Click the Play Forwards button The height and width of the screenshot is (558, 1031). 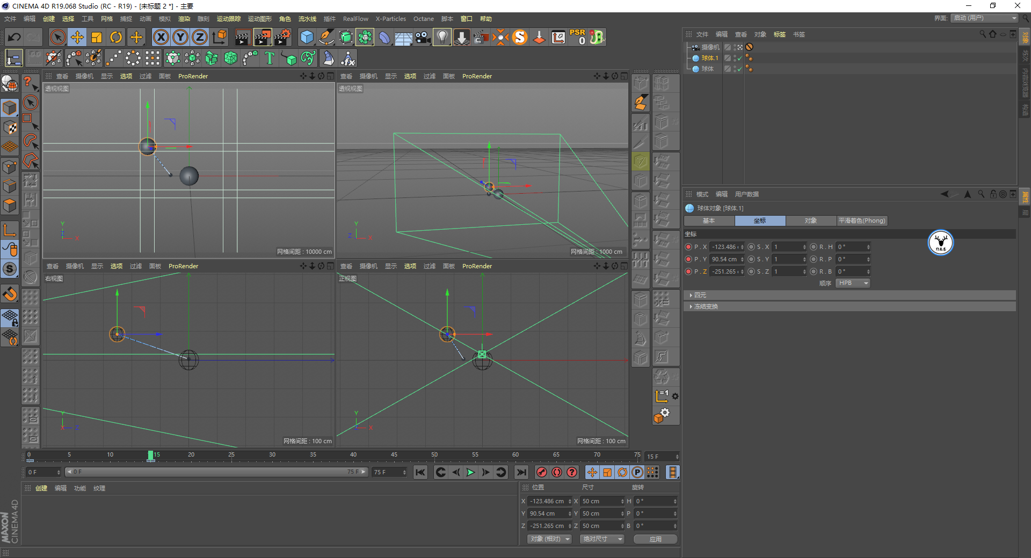pos(470,472)
